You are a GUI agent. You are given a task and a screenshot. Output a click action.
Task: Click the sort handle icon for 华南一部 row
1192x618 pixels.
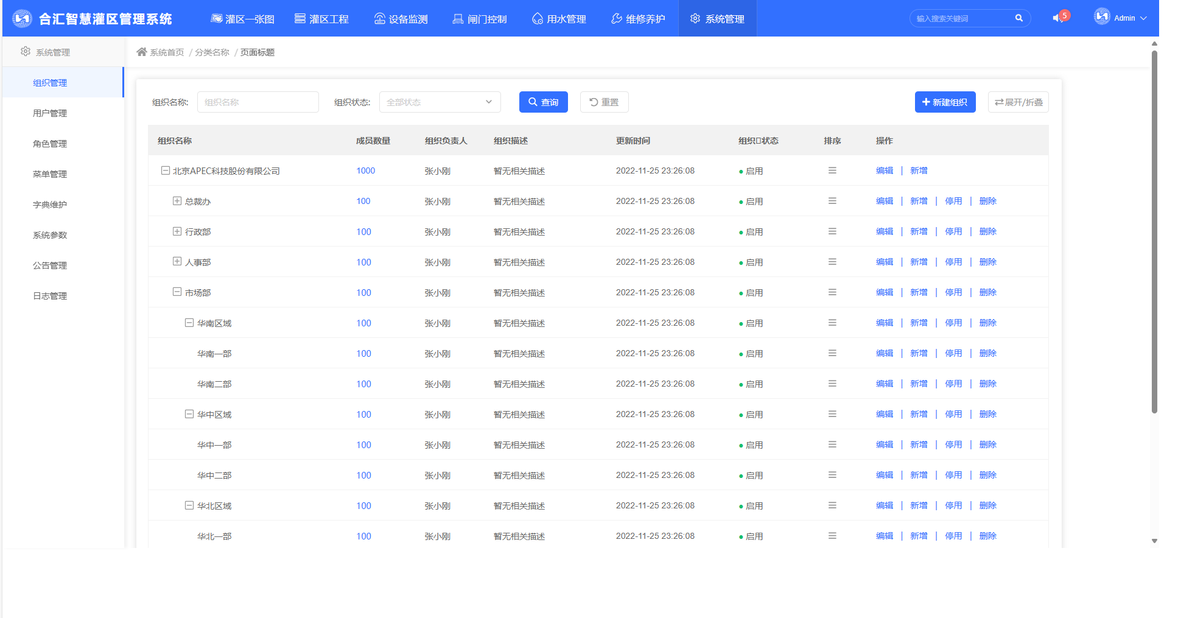(832, 353)
